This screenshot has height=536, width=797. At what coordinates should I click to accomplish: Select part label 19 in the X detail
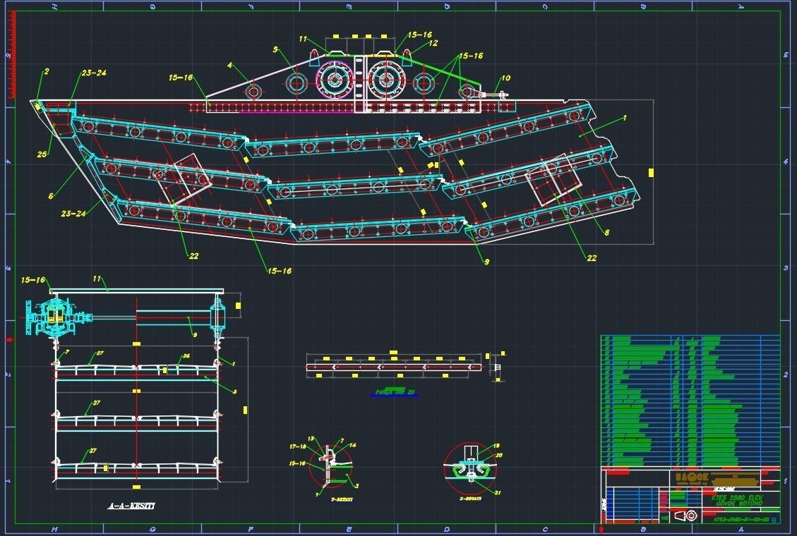coord(496,446)
